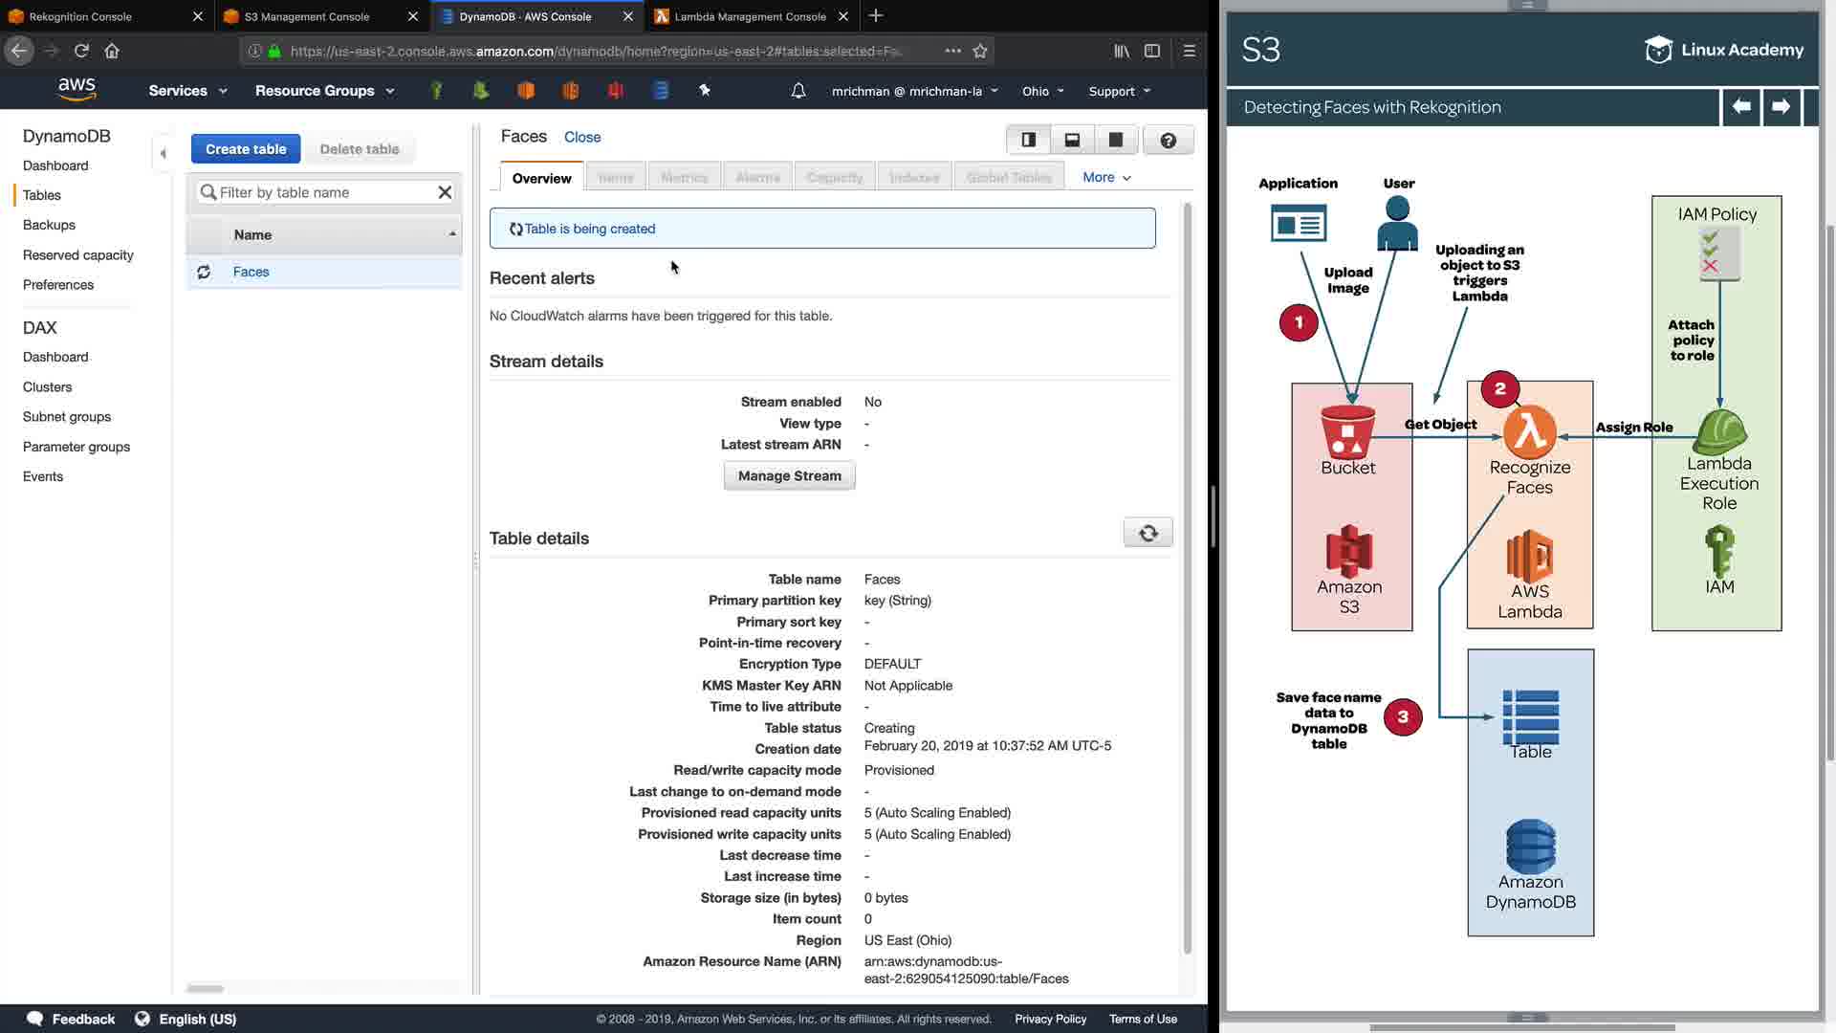Image resolution: width=1836 pixels, height=1033 pixels.
Task: Switch to the full panel layout icon
Action: click(1115, 141)
